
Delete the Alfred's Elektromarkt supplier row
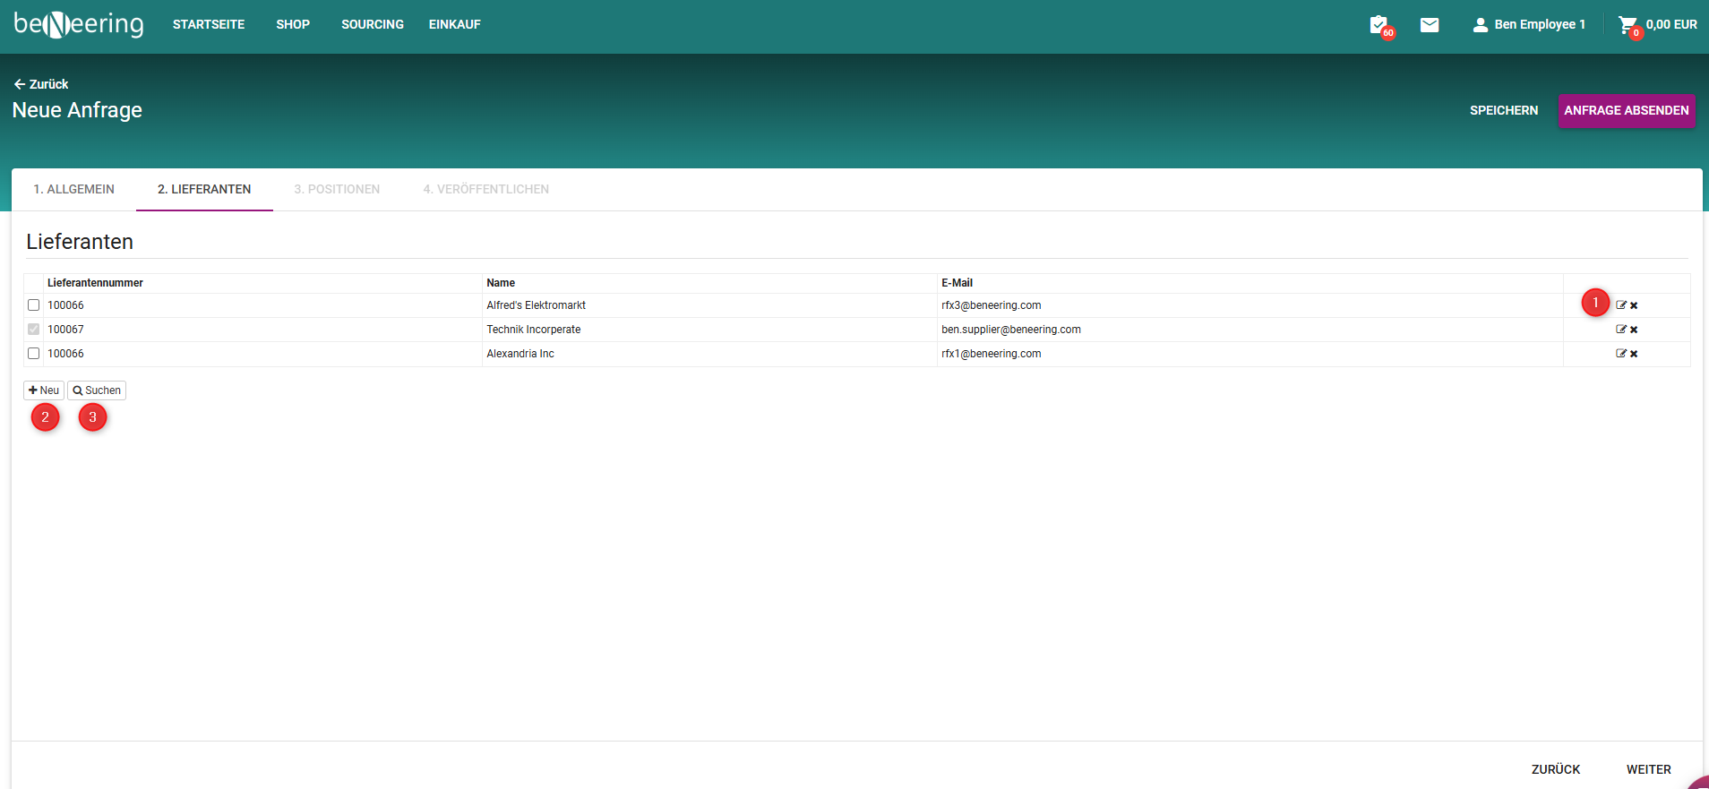1634,305
